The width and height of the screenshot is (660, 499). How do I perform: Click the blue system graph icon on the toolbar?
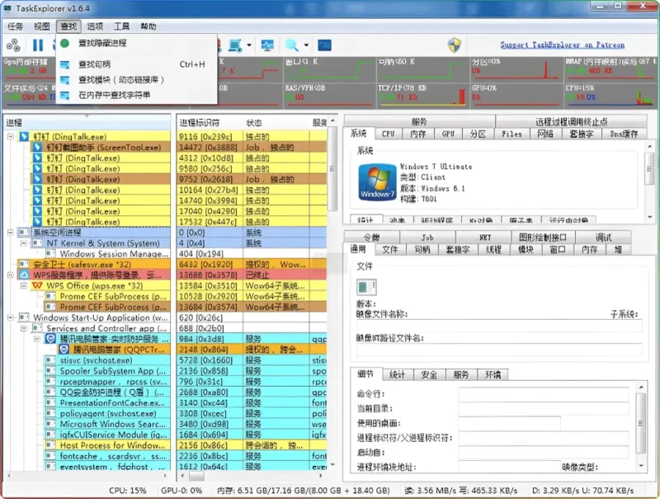tap(267, 45)
